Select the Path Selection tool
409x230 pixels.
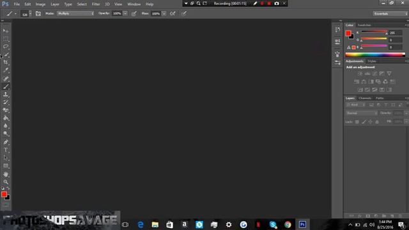[x=6, y=158]
